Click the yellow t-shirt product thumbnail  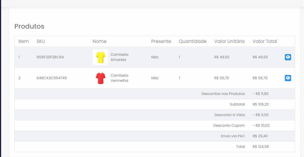point(100,57)
